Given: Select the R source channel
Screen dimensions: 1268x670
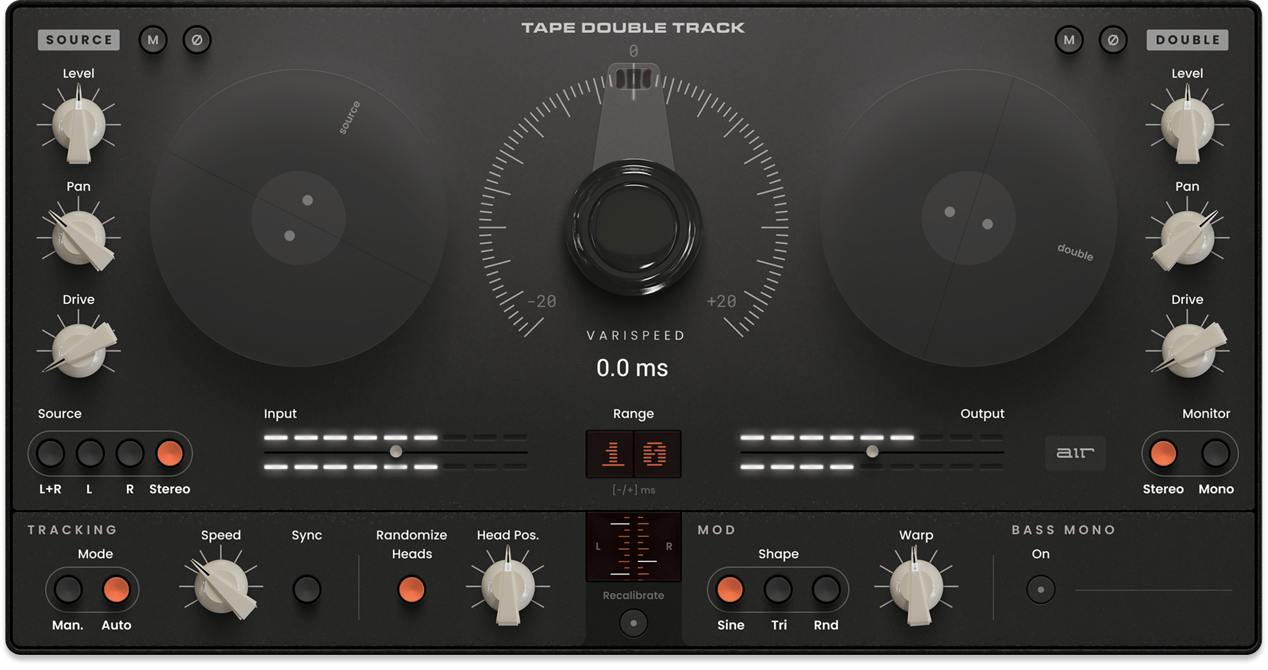Looking at the screenshot, I should pos(129,453).
